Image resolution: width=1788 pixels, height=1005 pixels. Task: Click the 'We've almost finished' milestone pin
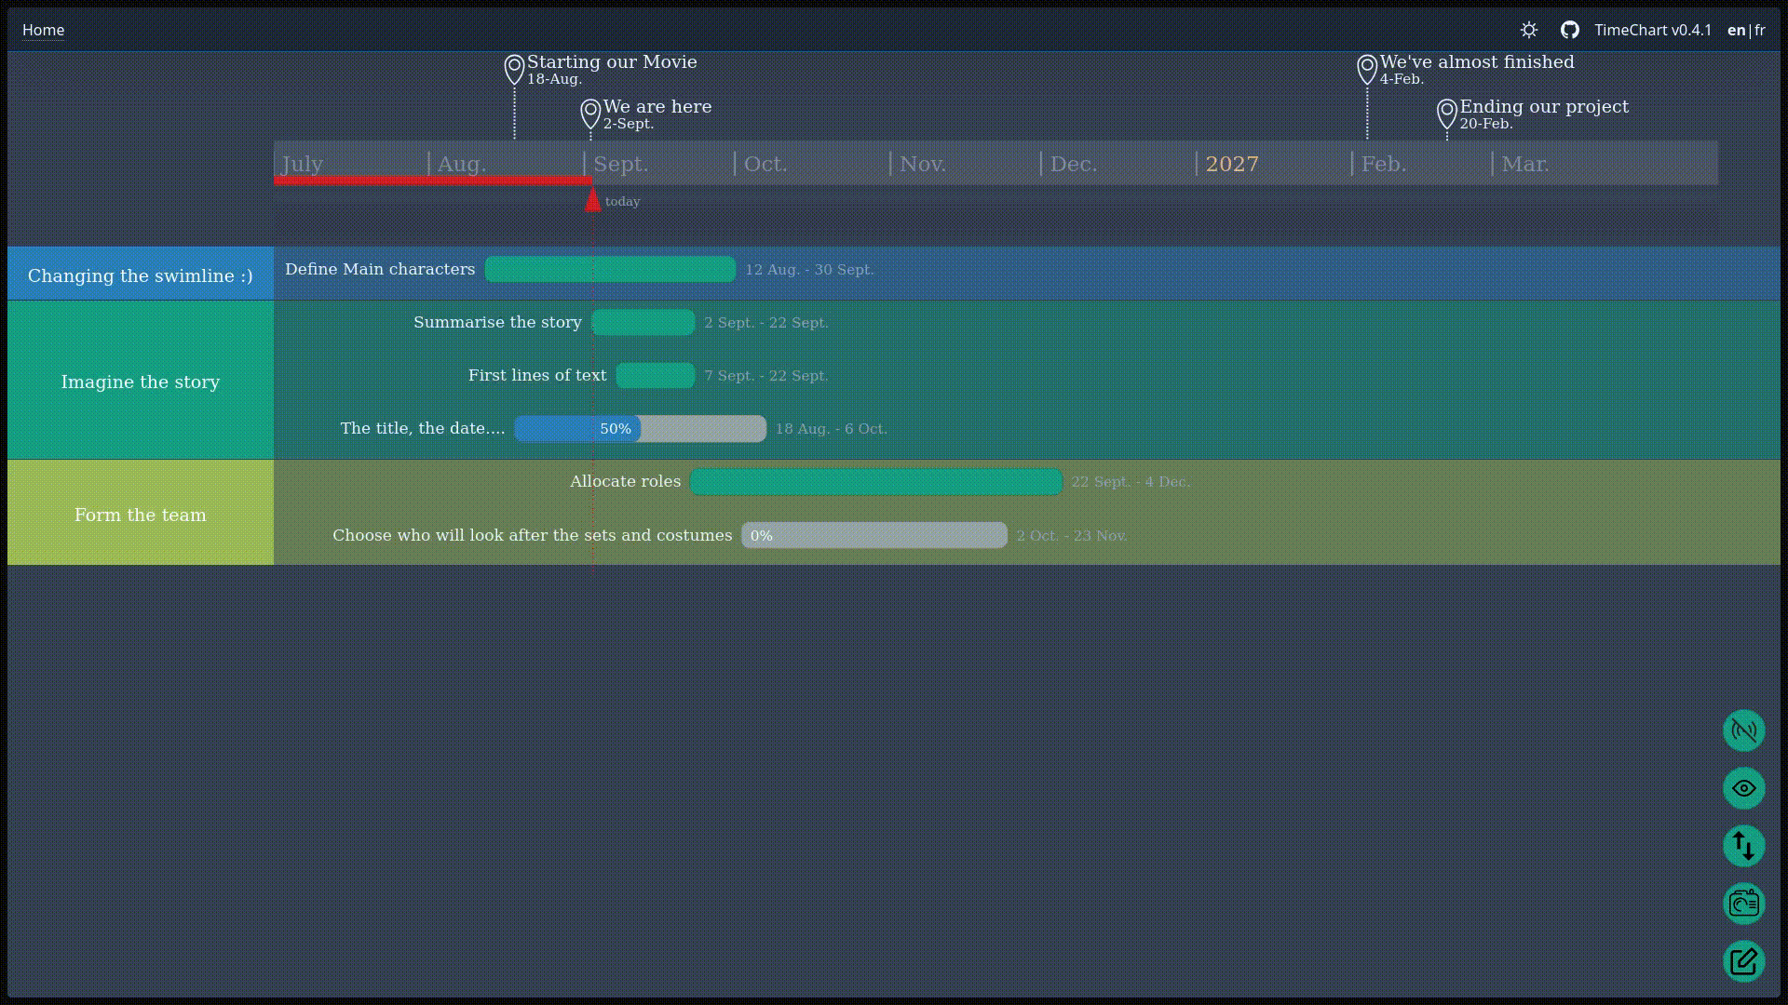tap(1367, 69)
